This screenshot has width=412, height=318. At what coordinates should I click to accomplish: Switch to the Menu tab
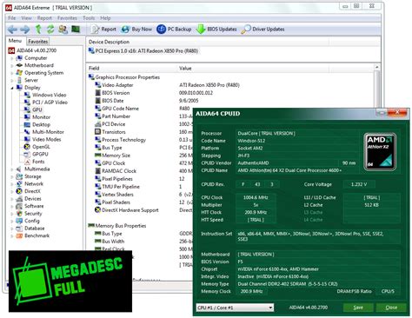(15, 41)
